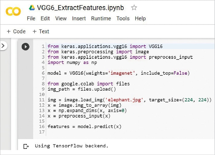
Task: Open the File menu
Action: click(31, 19)
